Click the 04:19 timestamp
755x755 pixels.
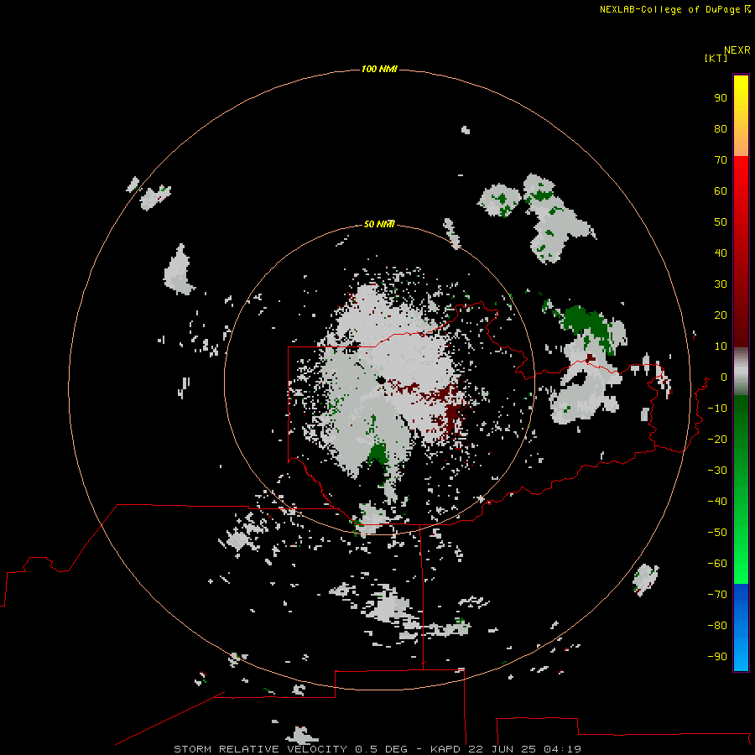pyautogui.click(x=562, y=749)
